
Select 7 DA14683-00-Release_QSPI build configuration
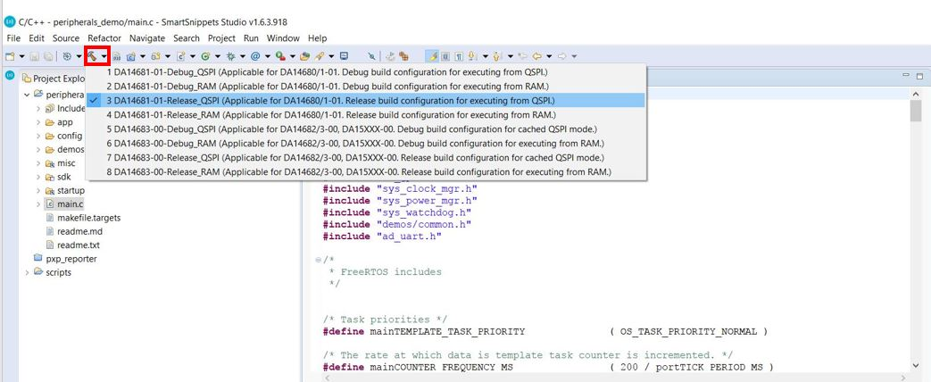[366, 157]
